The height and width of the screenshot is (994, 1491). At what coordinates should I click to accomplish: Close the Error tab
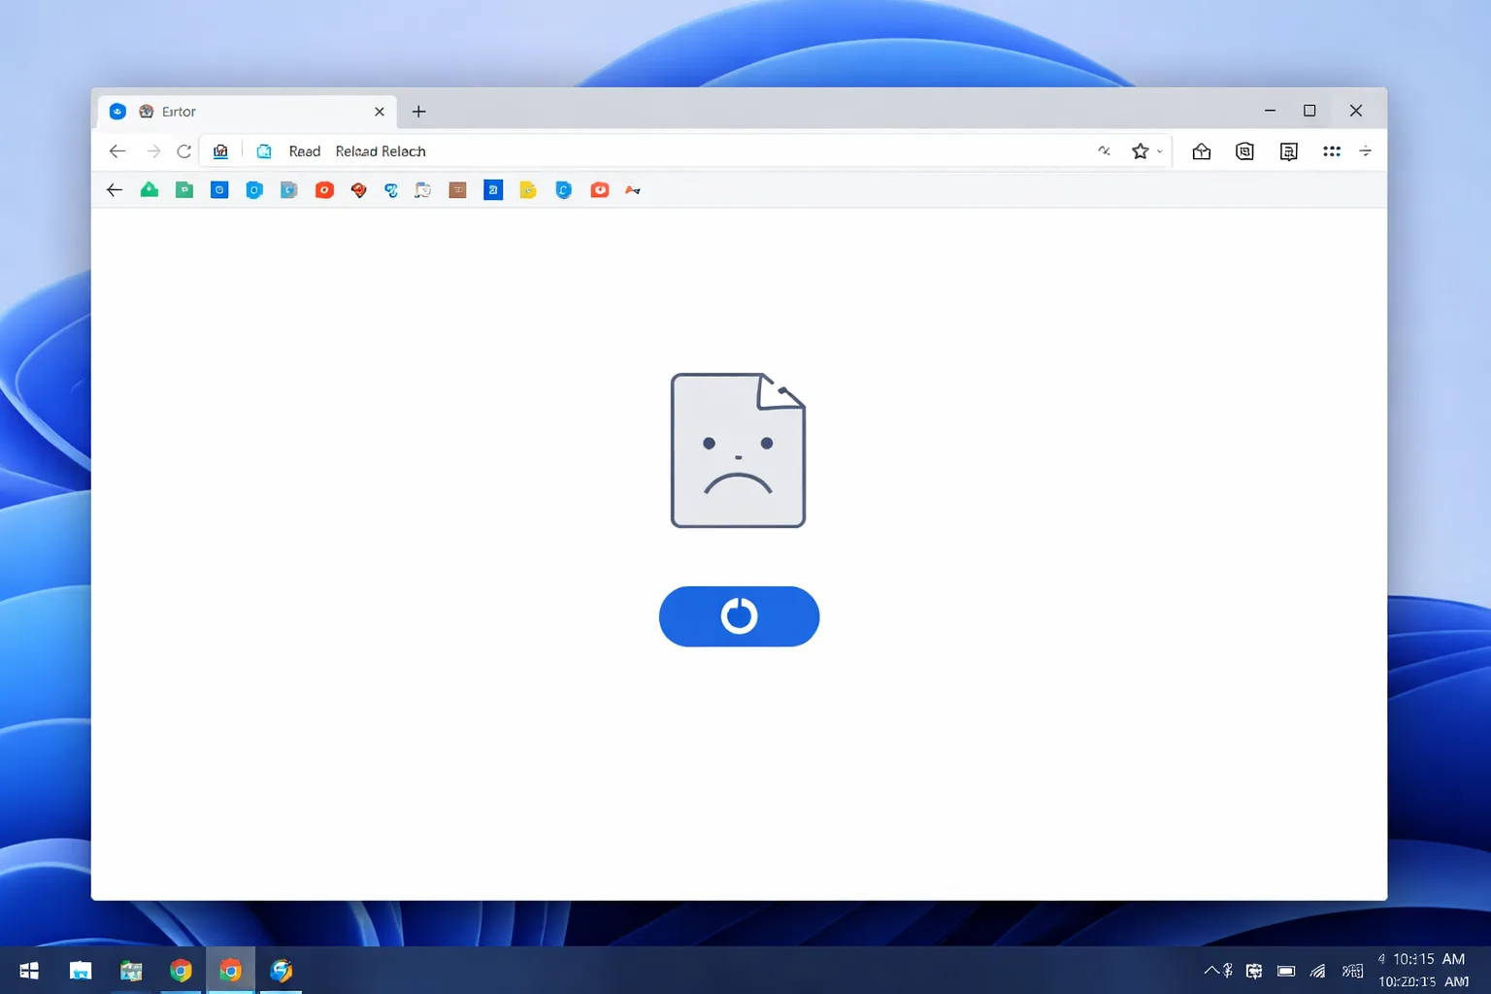380,112
